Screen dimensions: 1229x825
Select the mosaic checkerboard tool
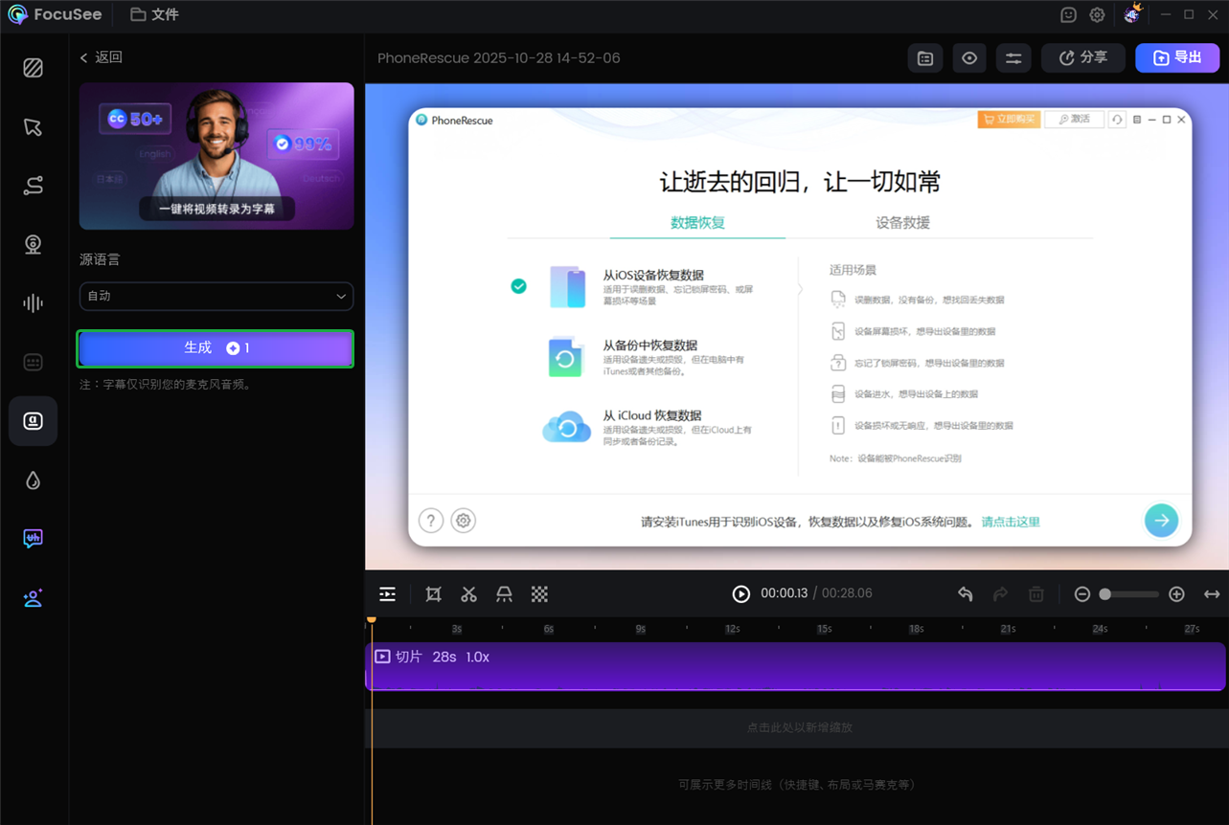point(539,594)
